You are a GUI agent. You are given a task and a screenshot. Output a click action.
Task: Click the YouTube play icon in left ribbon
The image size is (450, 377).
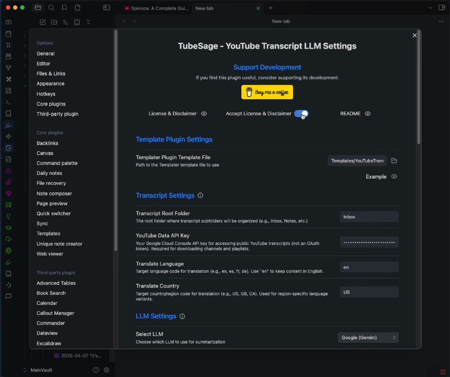point(8,22)
